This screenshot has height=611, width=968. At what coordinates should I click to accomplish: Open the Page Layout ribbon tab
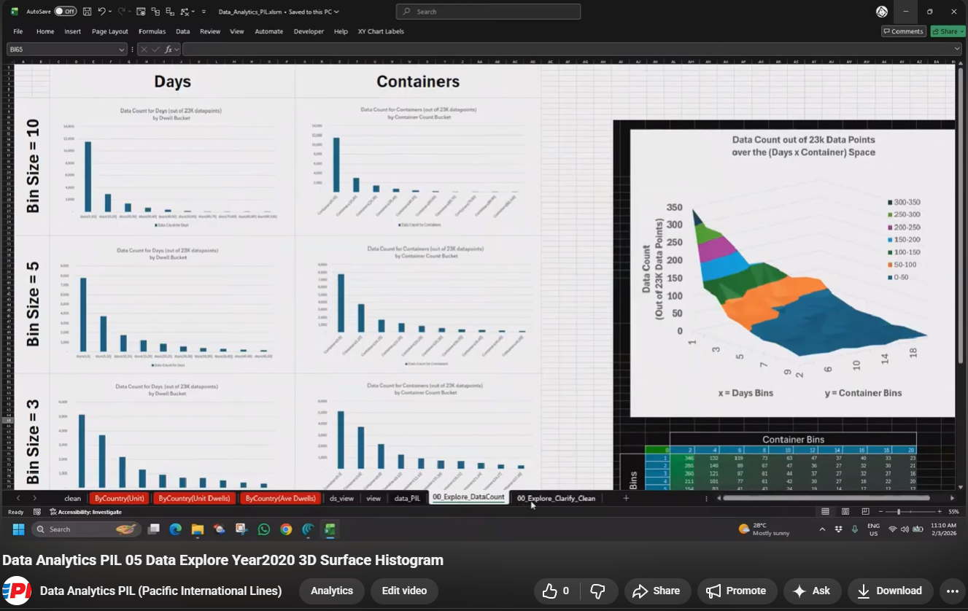110,31
